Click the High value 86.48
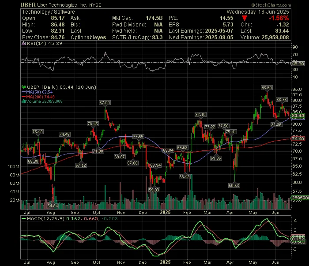Viewport: 309px width, 266px height. (58, 25)
